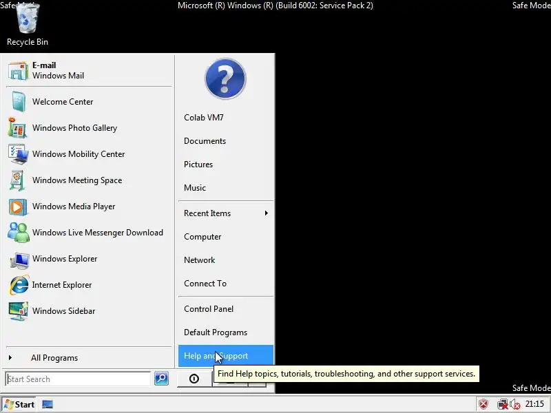Viewport: 551px width, 413px height.
Task: Click inside the Start Search field
Action: pyautogui.click(x=78, y=379)
